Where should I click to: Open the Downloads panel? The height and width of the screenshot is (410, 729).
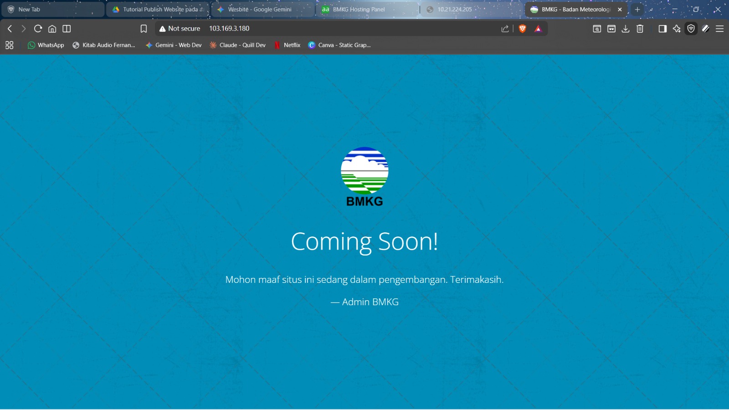click(626, 29)
